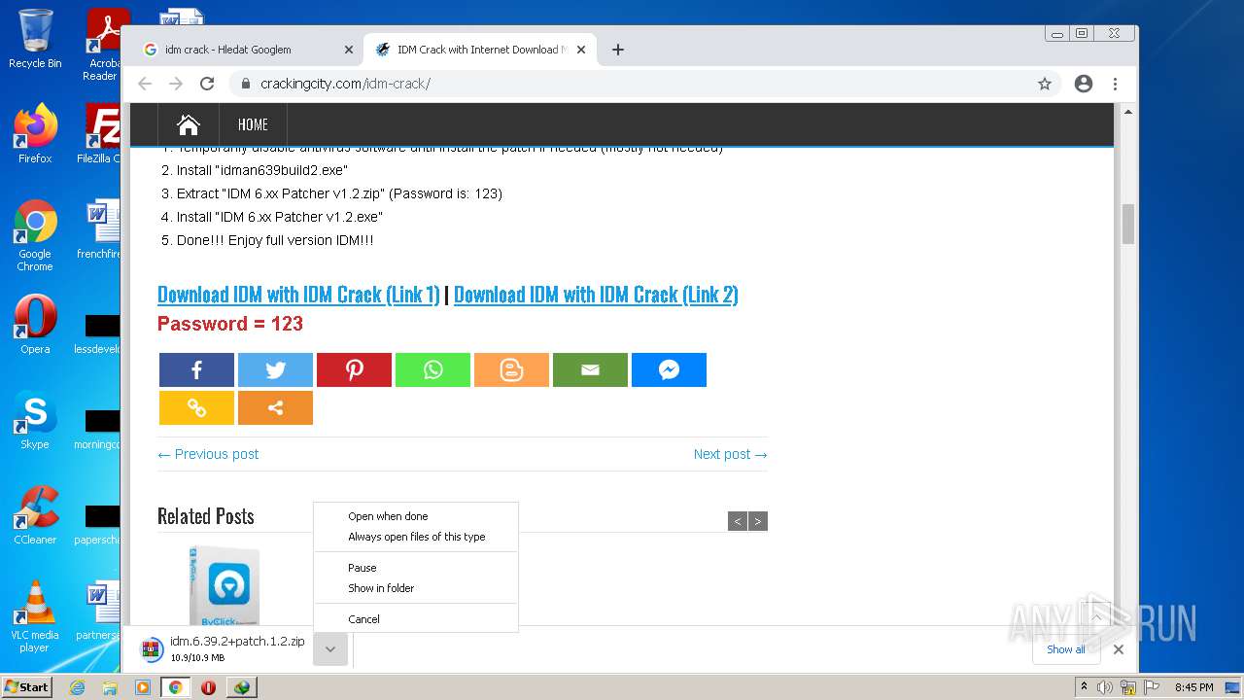This screenshot has width=1244, height=700.
Task: Open Internet Explorer from the taskbar
Action: click(77, 687)
